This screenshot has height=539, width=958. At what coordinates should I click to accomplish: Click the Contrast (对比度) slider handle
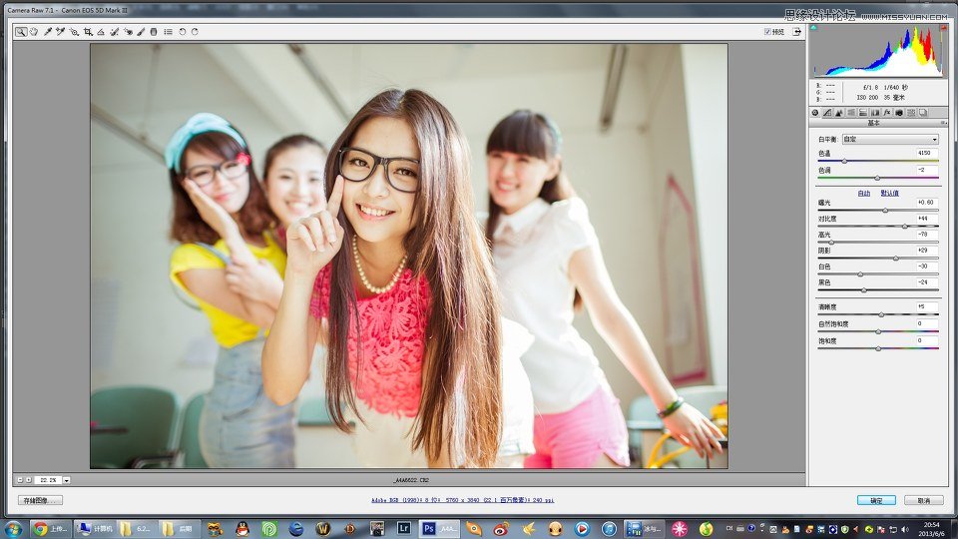click(905, 227)
